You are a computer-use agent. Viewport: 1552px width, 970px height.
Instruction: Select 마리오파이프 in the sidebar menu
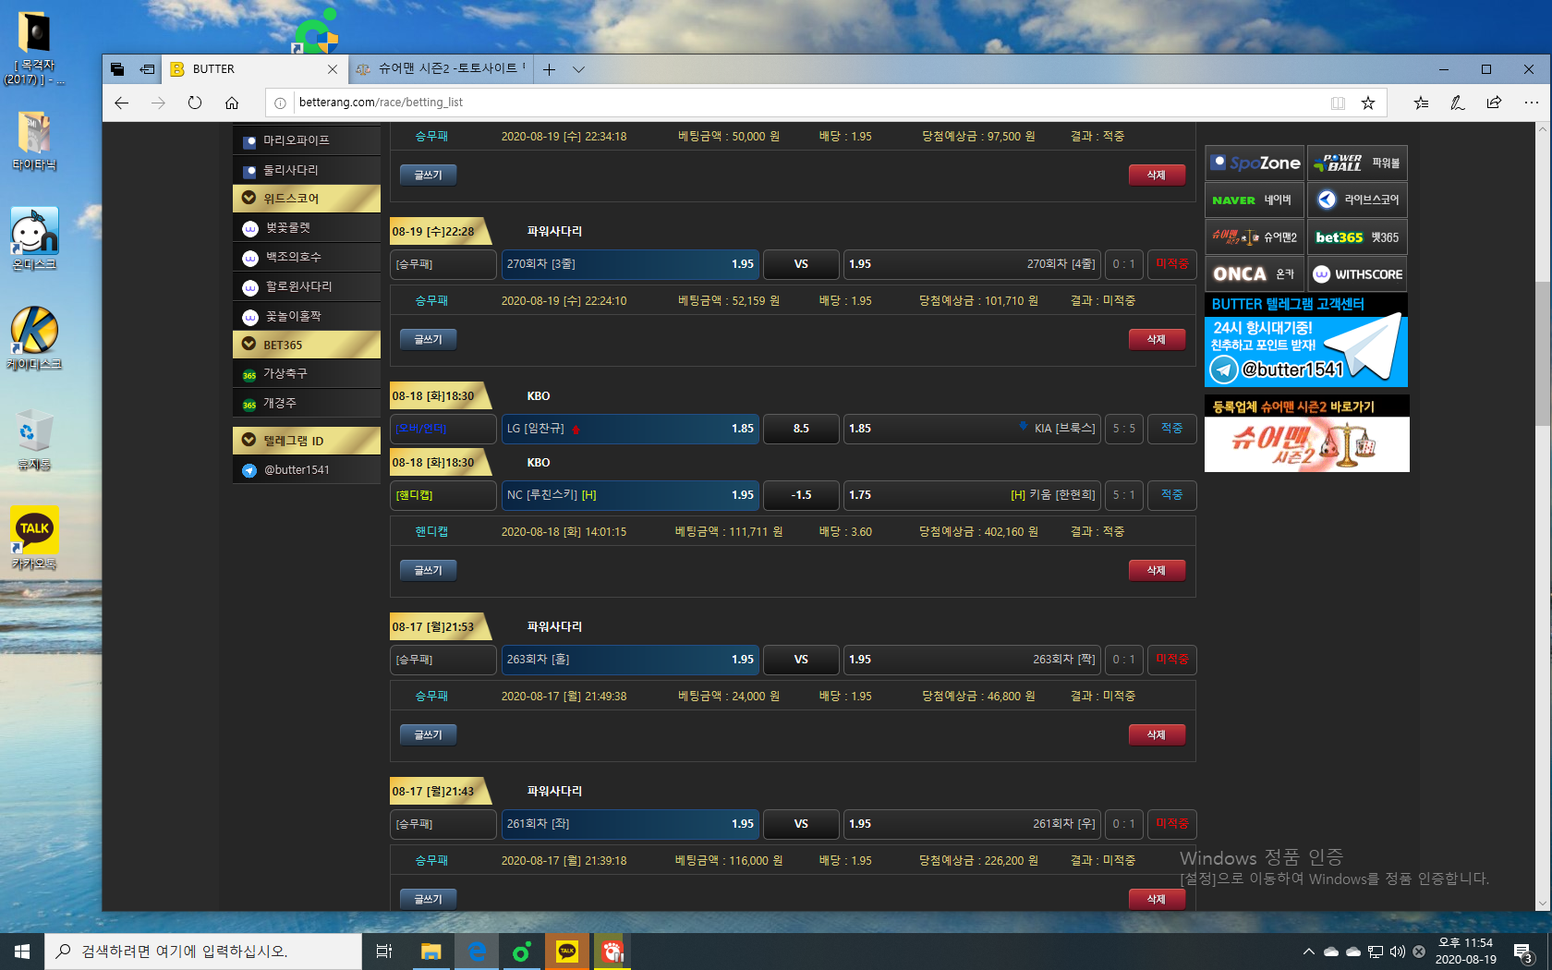tap(306, 140)
